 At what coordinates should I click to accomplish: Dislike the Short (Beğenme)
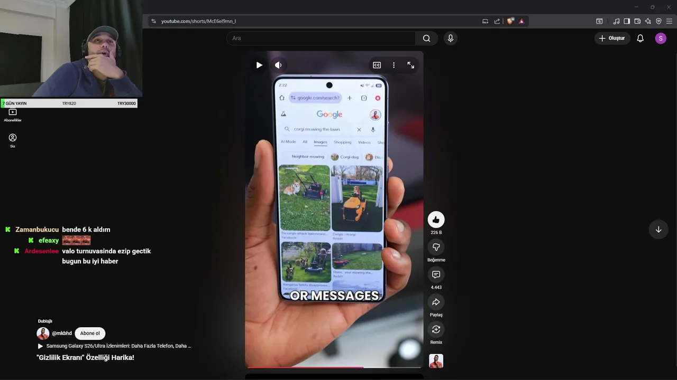coord(436,247)
